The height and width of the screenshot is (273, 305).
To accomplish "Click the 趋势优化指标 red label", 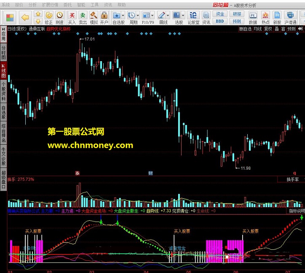I will 59,29.
